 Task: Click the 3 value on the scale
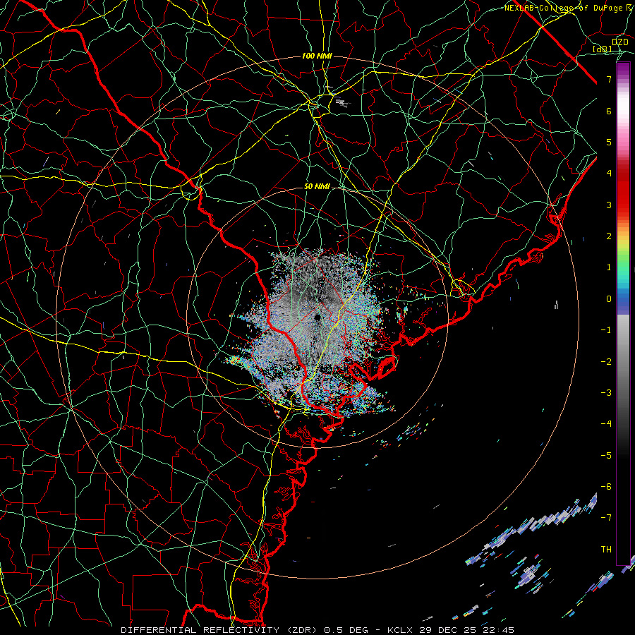click(609, 205)
